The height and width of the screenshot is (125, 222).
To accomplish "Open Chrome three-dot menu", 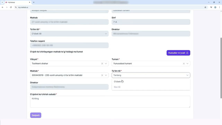I will 220,7.
